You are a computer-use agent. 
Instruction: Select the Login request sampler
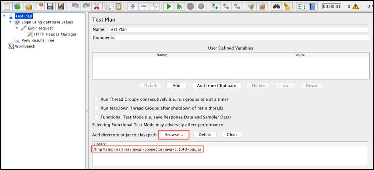pos(40,28)
